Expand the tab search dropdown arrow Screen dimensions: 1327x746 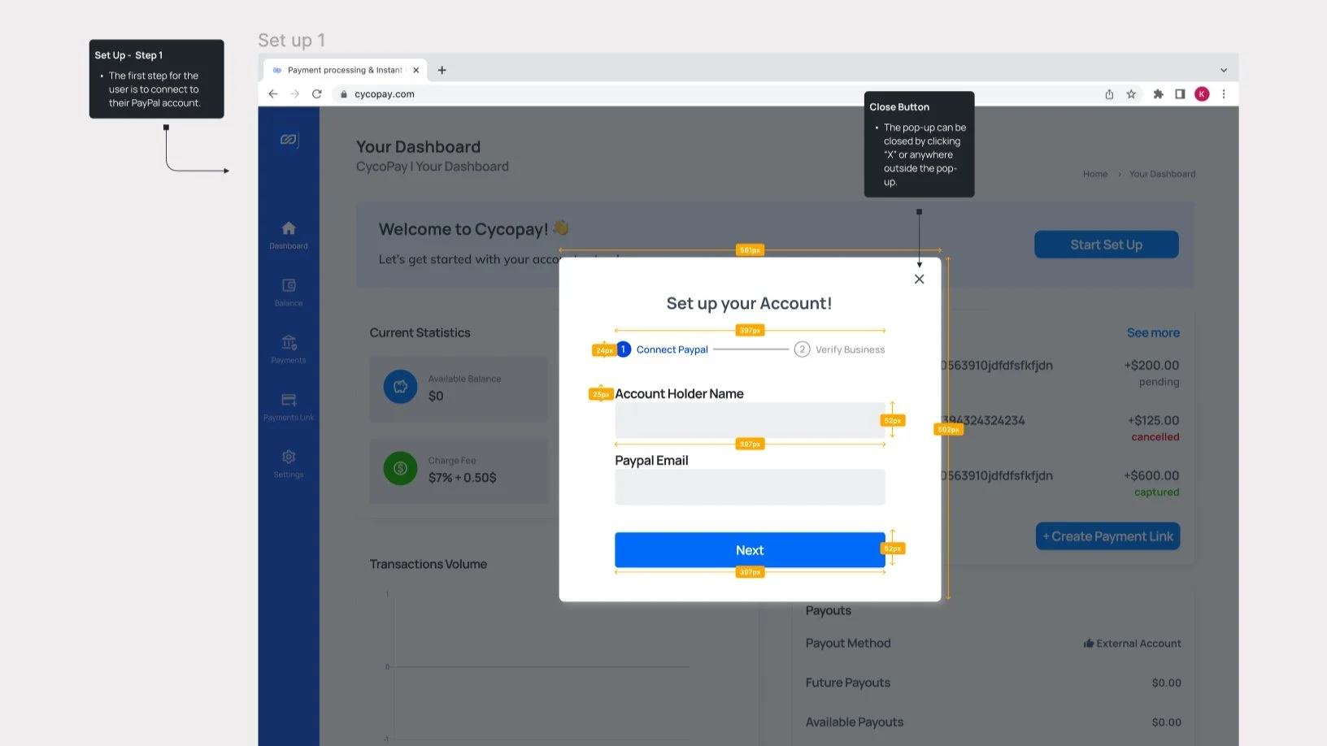pos(1224,70)
